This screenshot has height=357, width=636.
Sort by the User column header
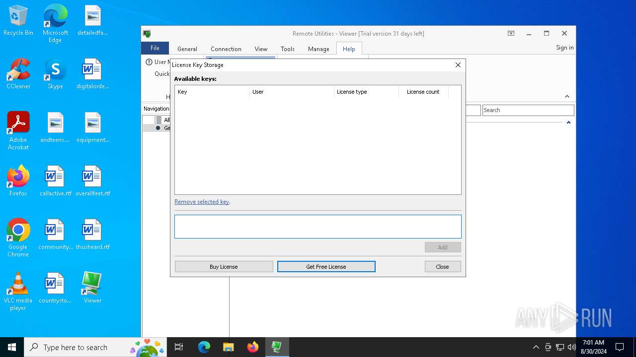point(292,92)
